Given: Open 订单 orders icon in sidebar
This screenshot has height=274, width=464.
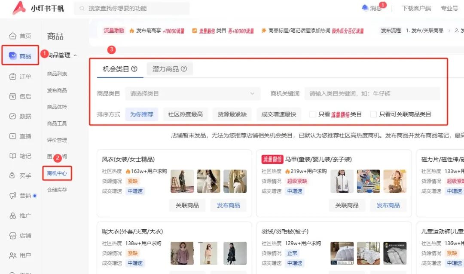Looking at the screenshot, I should pos(13,77).
